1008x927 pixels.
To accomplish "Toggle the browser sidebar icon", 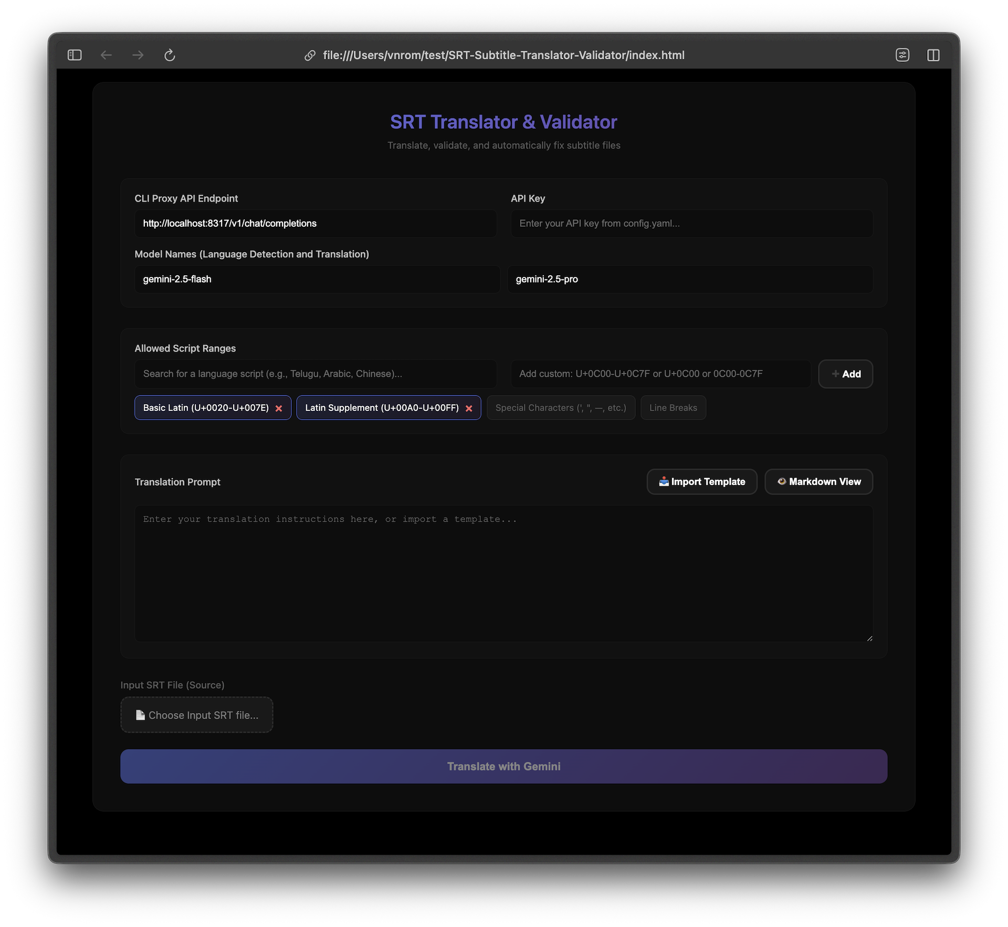I will [75, 55].
